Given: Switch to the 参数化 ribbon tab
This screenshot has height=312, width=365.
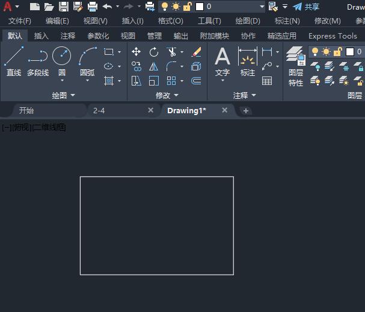Looking at the screenshot, I should coord(98,36).
